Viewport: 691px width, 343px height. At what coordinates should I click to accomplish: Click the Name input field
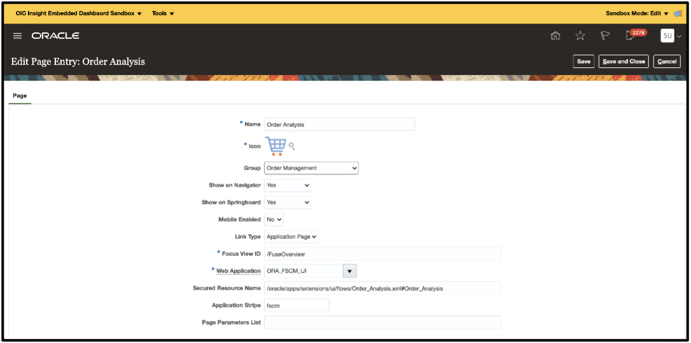click(339, 124)
